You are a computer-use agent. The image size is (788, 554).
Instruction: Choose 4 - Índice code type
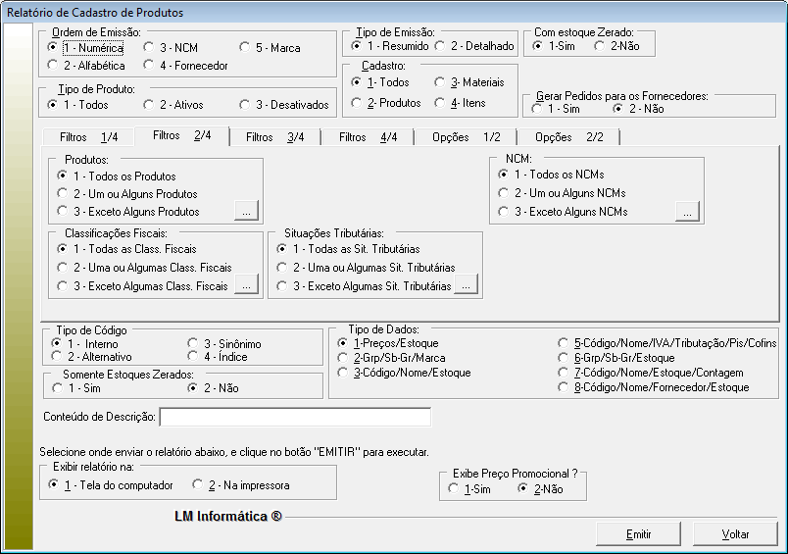[193, 357]
